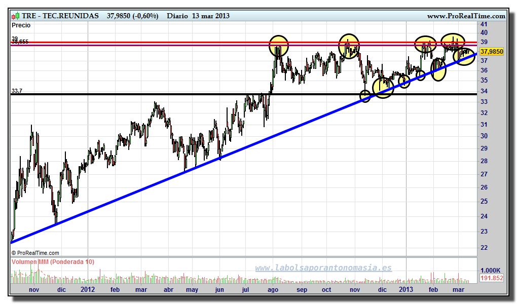This screenshot has width=517, height=304.
Task: Select the 2013 year marker on time axis
Action: click(406, 289)
